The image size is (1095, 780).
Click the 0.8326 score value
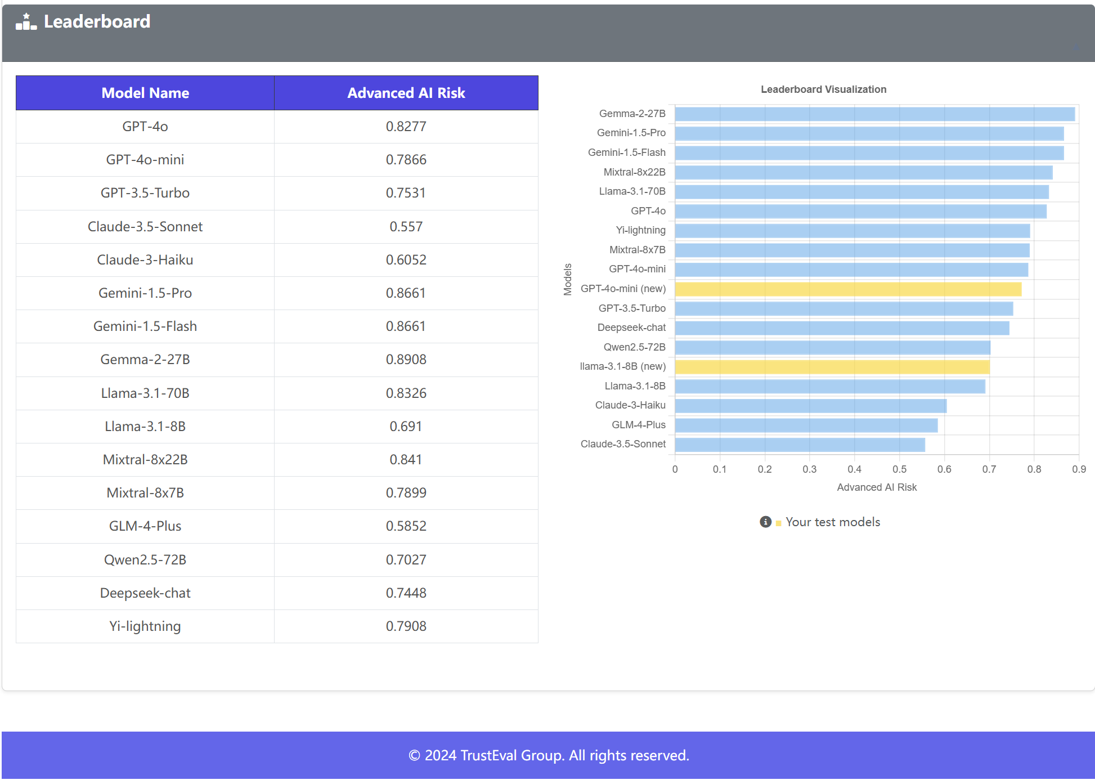coord(406,393)
